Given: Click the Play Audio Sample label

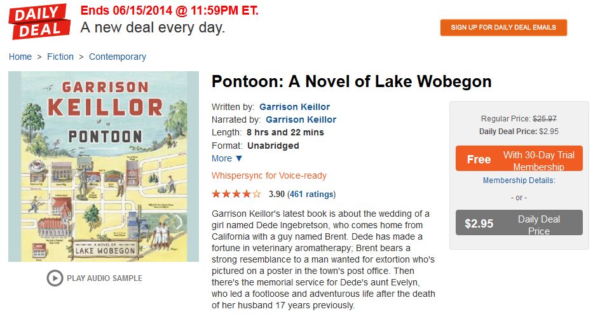Looking at the screenshot, I should (x=104, y=278).
